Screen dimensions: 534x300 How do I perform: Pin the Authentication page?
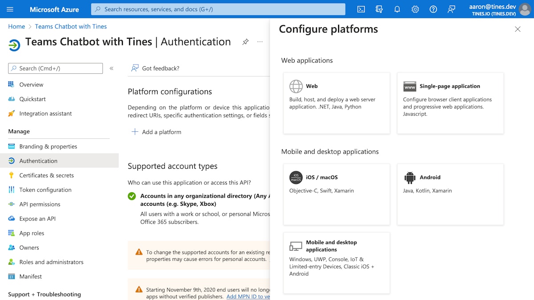245,42
